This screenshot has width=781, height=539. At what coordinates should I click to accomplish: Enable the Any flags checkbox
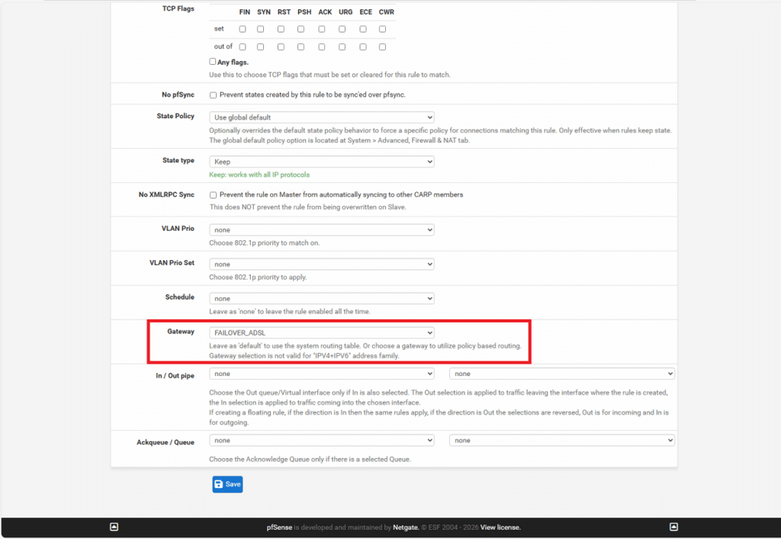[213, 62]
